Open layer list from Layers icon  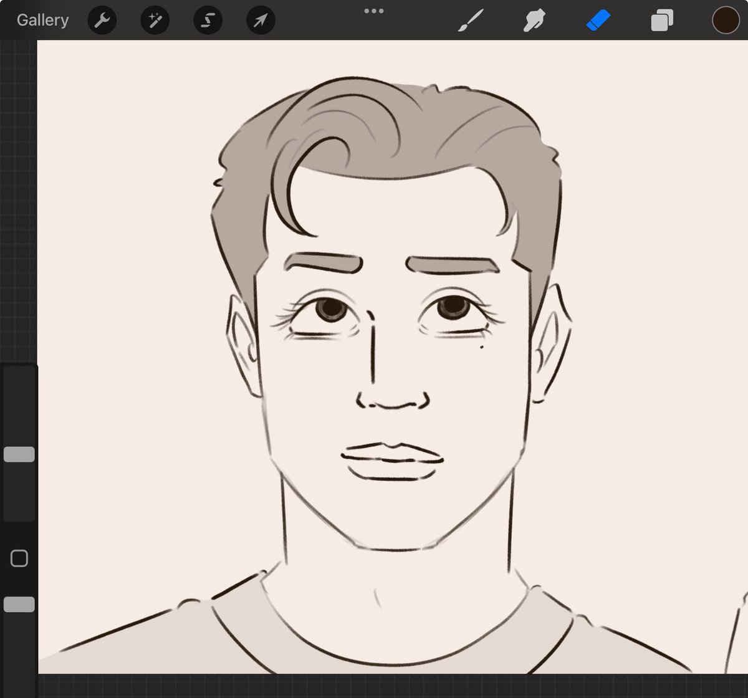[x=661, y=19]
